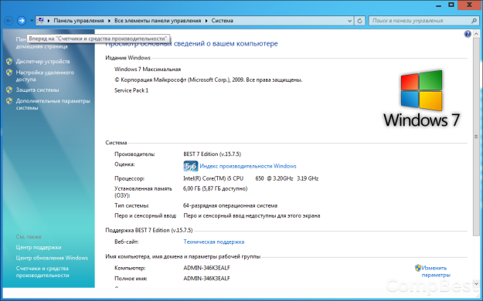Viewport: 483px width, 301px height.
Task: Expand arrow after 'Панель управления' breadcrumb
Action: [x=109, y=21]
